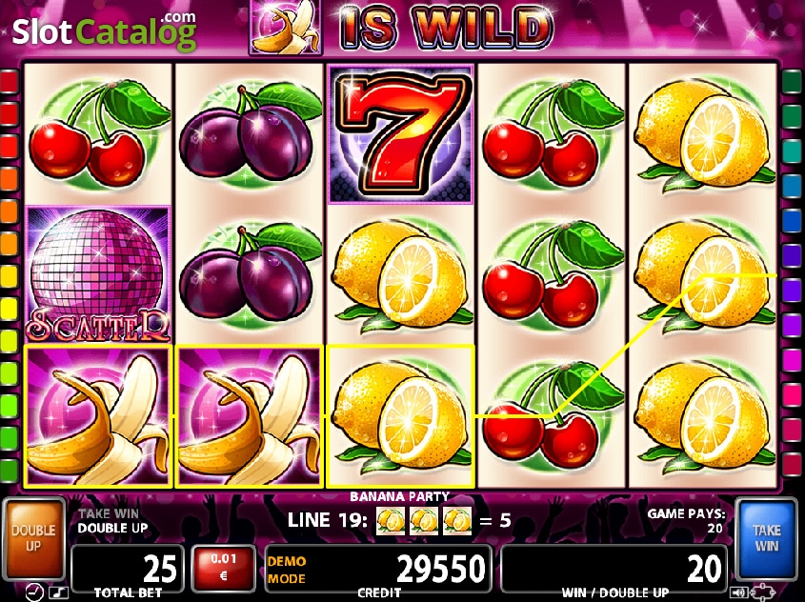This screenshot has height=602, width=805.
Task: Click the blue Take Win button
Action: point(767,538)
